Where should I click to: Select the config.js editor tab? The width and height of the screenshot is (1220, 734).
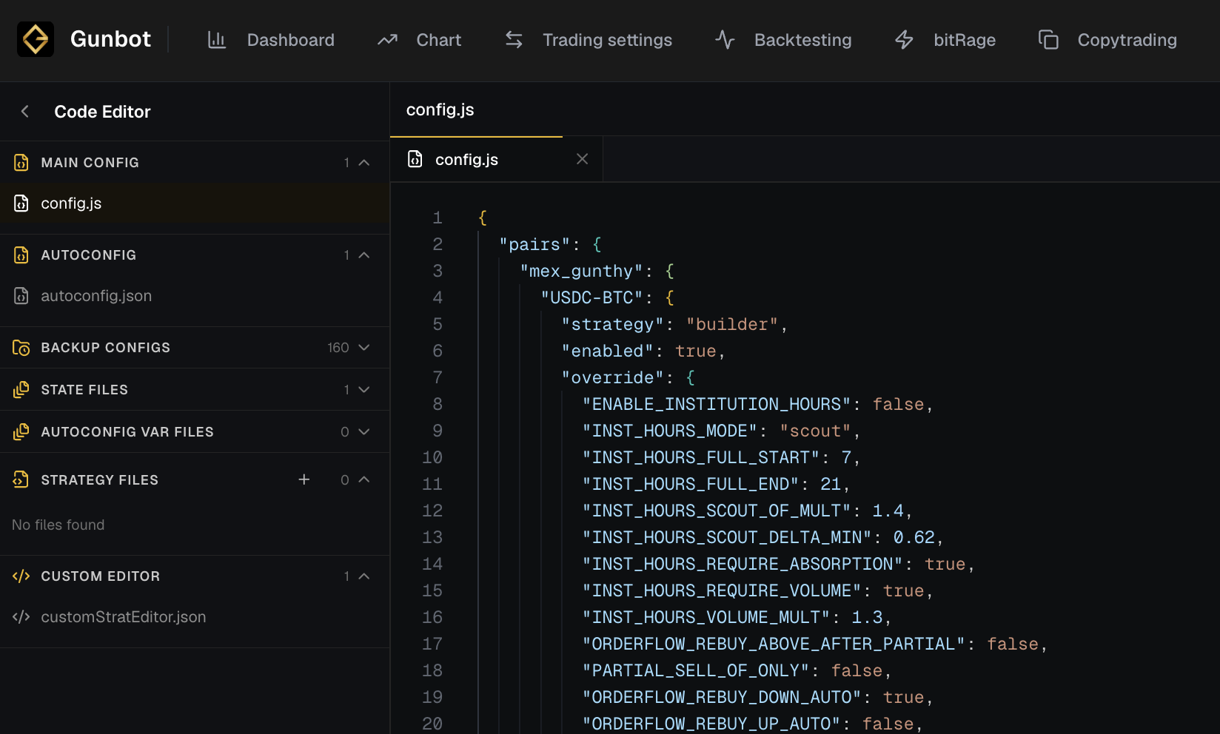(x=497, y=159)
